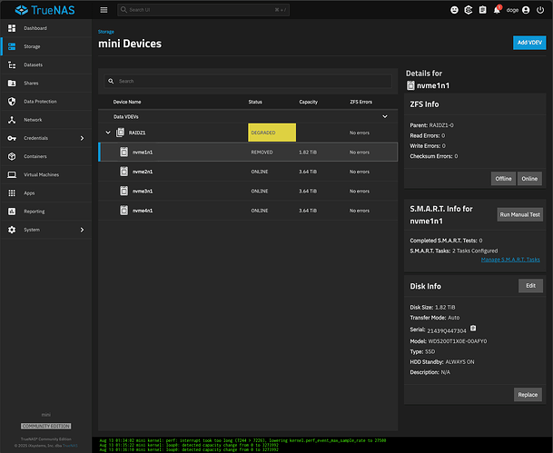553x453 pixels.
Task: Copy serial number with clipboard icon
Action: pos(473,329)
